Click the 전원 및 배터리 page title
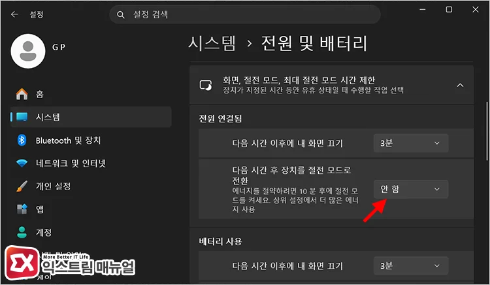Screen dimensions: 490x285 click(314, 43)
